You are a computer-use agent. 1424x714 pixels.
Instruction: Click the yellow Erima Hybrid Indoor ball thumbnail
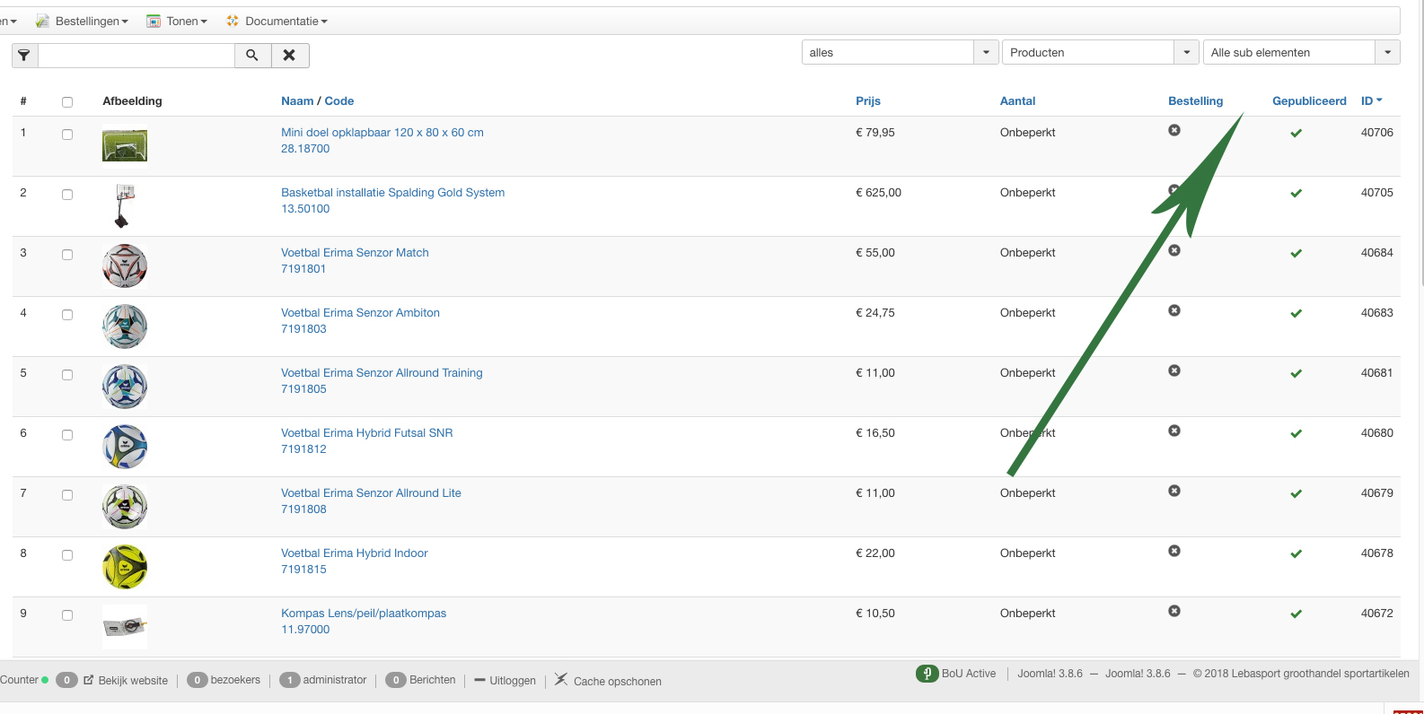pos(125,567)
